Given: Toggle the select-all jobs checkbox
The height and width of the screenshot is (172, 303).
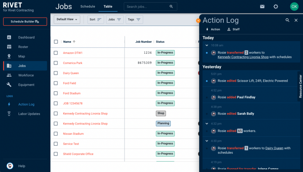Looking at the screenshot, I should click(56, 42).
